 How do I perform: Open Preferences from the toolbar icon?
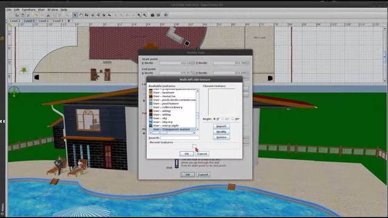[x=28, y=15]
